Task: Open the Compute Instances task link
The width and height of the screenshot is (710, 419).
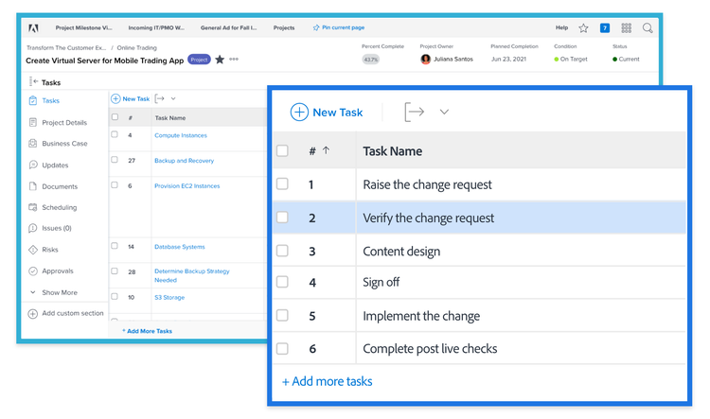Action: 181,135
